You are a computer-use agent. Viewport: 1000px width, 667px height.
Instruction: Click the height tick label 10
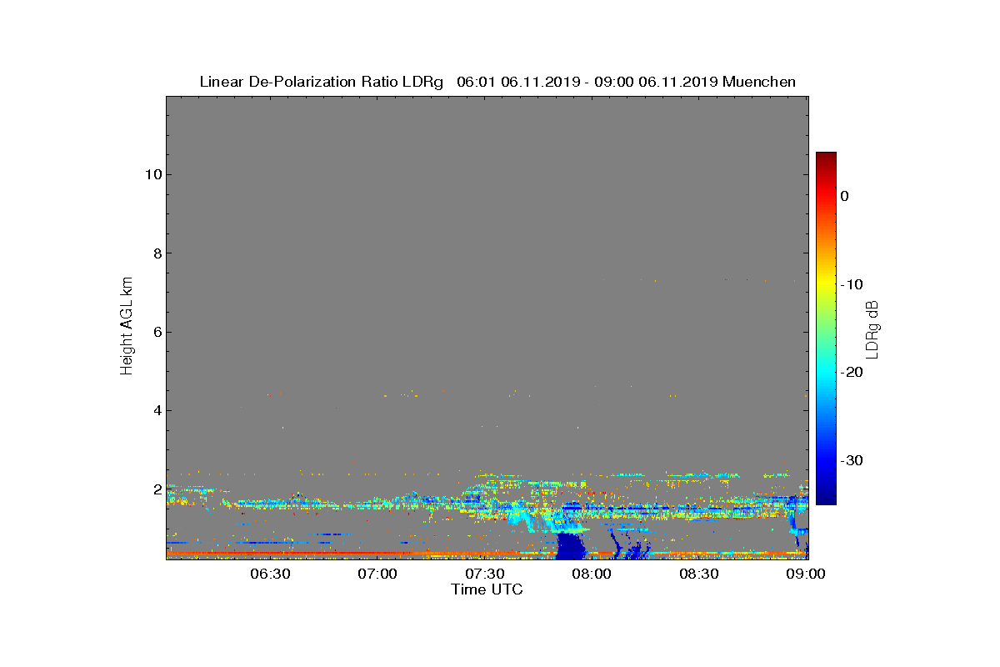152,174
